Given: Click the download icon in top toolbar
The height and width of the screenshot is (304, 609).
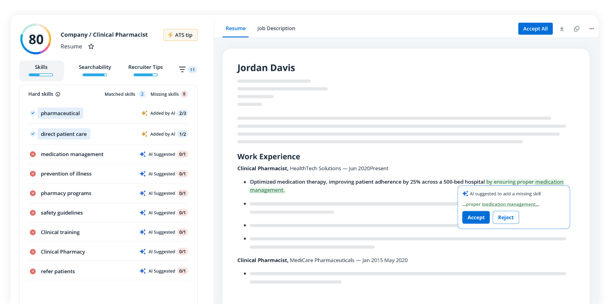Looking at the screenshot, I should [562, 29].
